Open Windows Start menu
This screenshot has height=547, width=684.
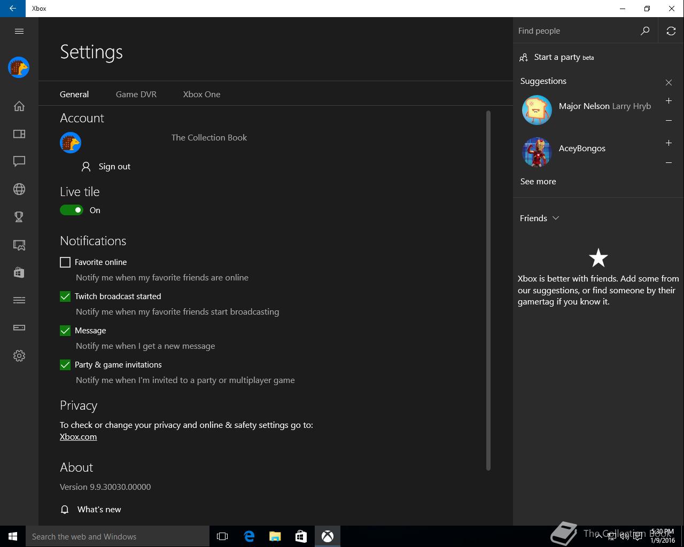tap(13, 536)
